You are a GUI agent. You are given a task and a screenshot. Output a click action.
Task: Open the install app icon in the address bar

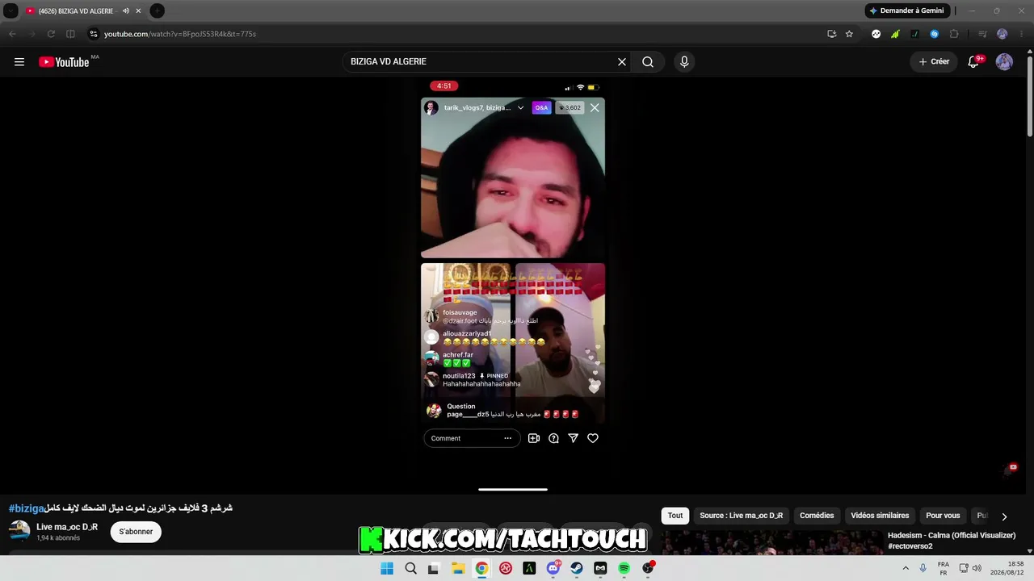(x=832, y=34)
